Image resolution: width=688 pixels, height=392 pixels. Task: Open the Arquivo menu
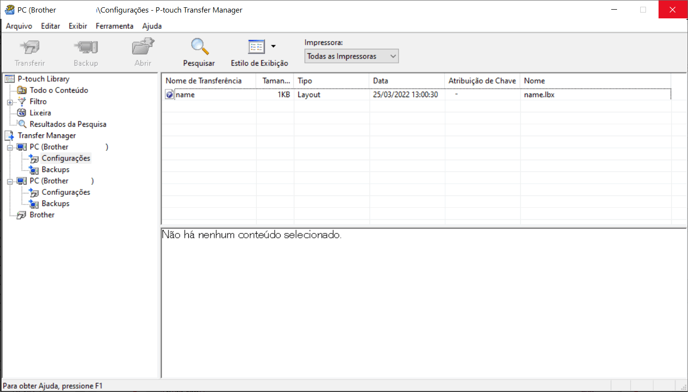[x=19, y=26]
